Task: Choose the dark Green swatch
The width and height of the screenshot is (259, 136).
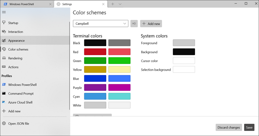Action: (x=95, y=61)
